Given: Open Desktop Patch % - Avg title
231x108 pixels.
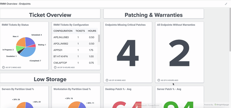Looking at the screenshot, I should pyautogui.click(x=118, y=89).
